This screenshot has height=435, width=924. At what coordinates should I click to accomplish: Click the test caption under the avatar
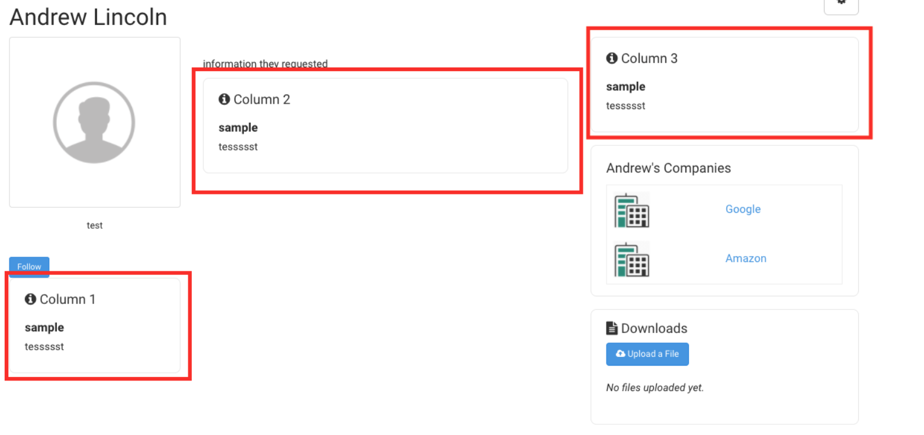[x=95, y=225]
